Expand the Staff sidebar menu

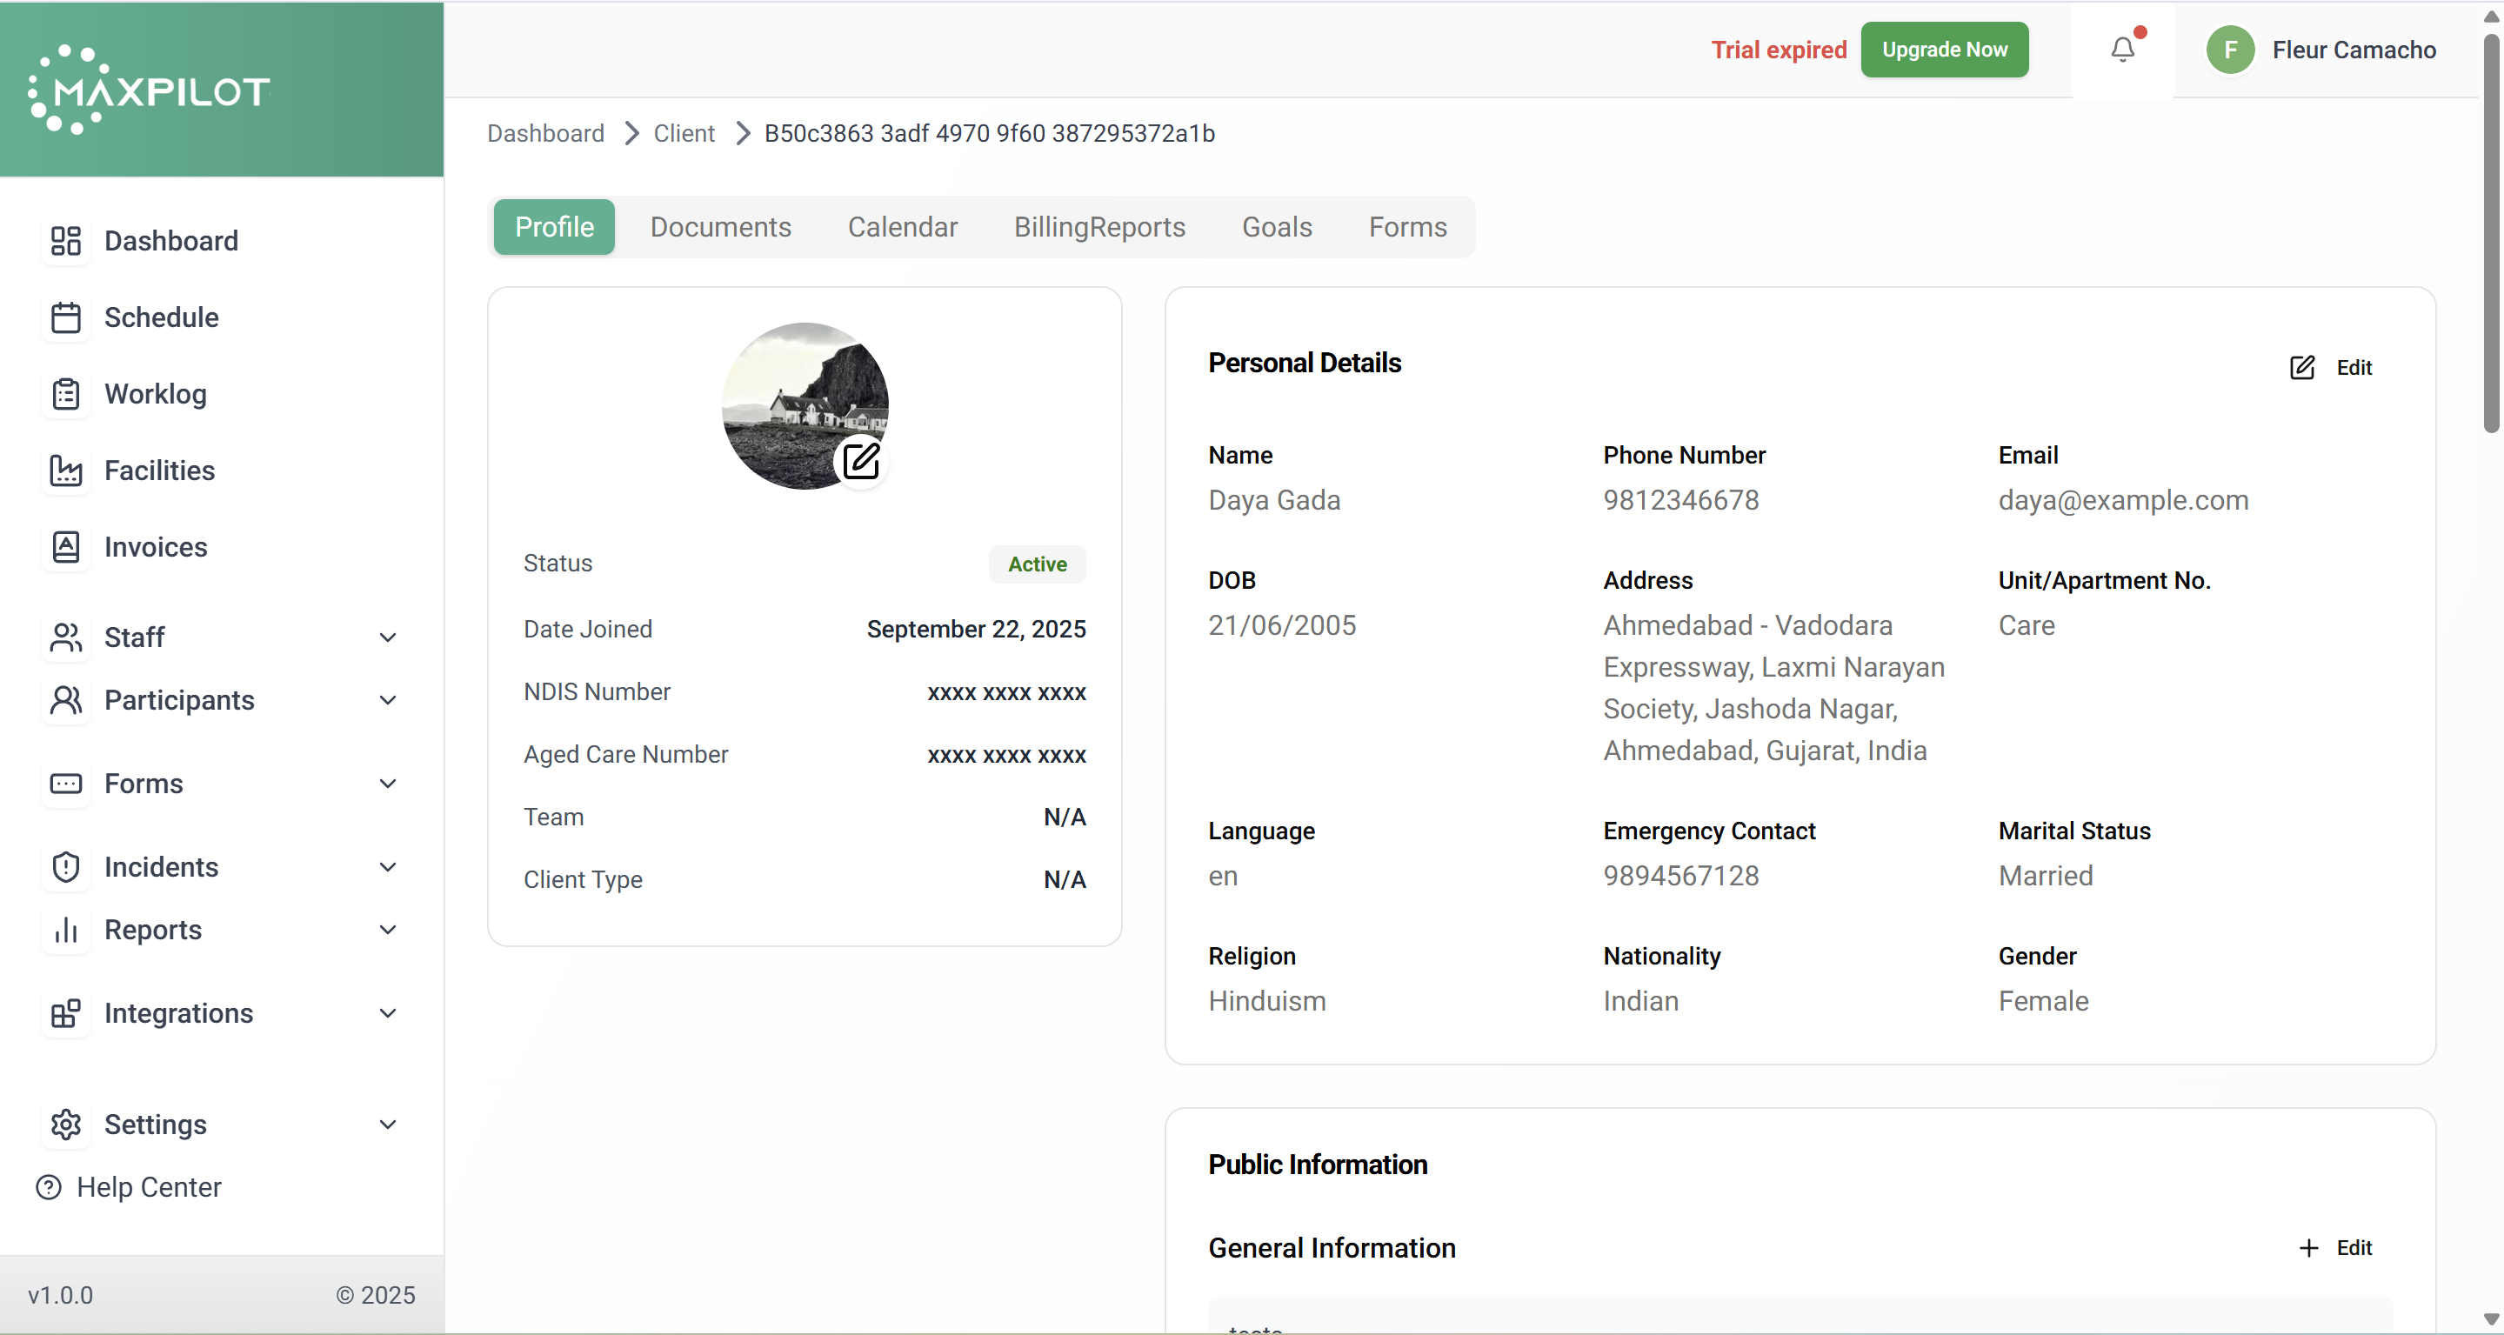point(387,637)
